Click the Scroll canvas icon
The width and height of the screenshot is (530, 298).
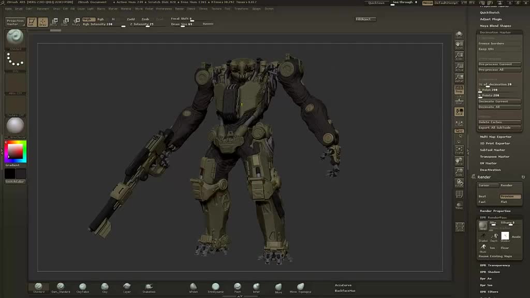[459, 45]
